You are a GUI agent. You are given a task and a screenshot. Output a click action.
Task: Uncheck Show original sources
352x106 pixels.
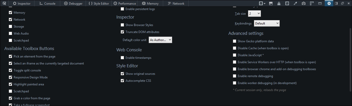point(122,74)
